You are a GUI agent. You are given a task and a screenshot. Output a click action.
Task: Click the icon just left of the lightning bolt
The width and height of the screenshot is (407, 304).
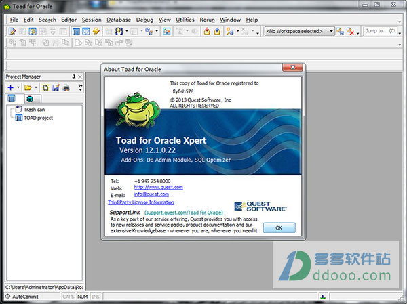click(86, 31)
